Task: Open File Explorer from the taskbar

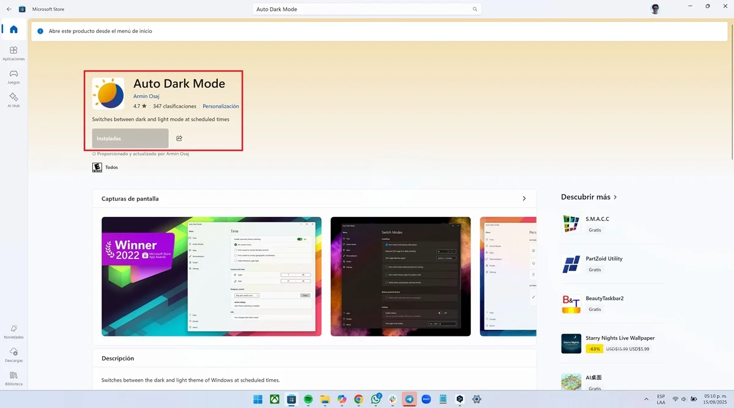Action: [x=325, y=399]
